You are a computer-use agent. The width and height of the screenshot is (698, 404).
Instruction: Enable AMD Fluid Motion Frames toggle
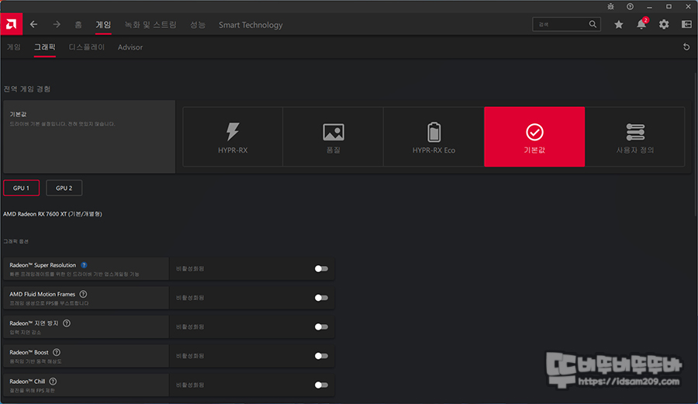coord(321,298)
